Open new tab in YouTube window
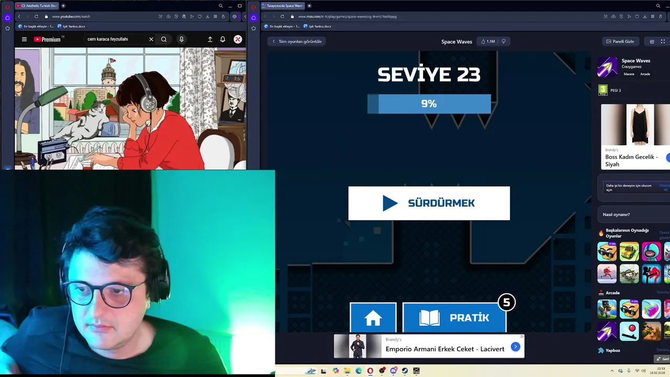Viewport: 670px width, 377px height. pos(63,6)
